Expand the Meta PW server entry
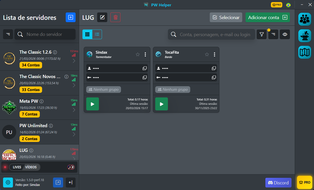The width and height of the screenshot is (314, 190). click(x=74, y=110)
